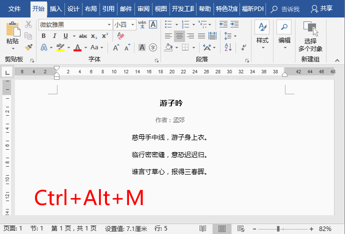The height and width of the screenshot is (234, 345).
Task: Switch to the Design tab
Action: tap(73, 9)
